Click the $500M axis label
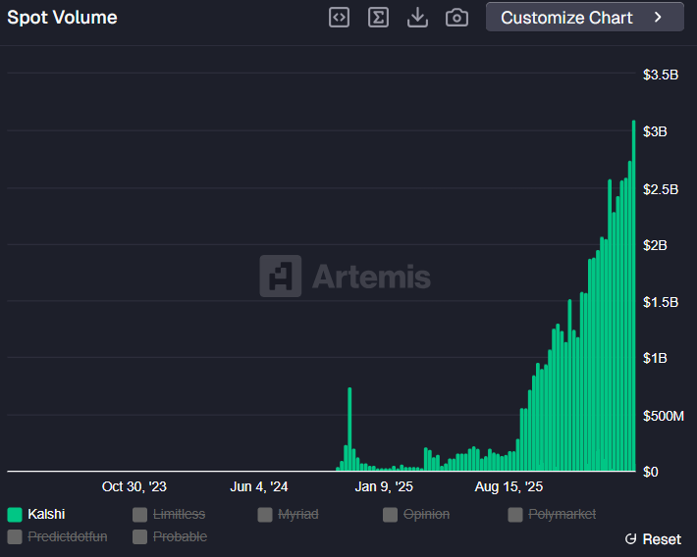The image size is (697, 557). coord(664,416)
